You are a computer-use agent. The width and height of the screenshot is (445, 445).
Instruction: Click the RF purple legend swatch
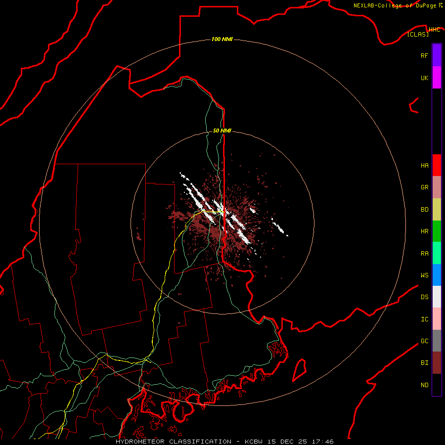[437, 55]
